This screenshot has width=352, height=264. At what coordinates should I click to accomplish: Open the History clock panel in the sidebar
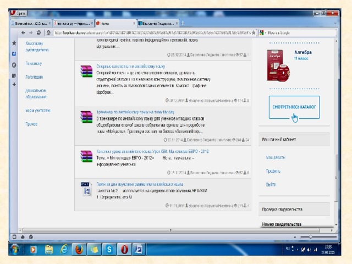[14, 65]
